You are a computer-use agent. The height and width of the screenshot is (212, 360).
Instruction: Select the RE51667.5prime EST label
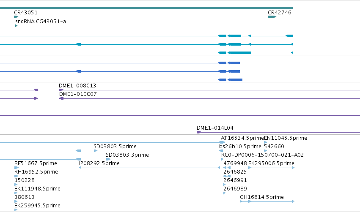36,163
